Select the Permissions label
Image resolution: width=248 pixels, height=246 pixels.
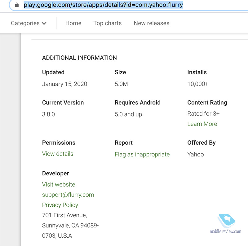click(59, 143)
